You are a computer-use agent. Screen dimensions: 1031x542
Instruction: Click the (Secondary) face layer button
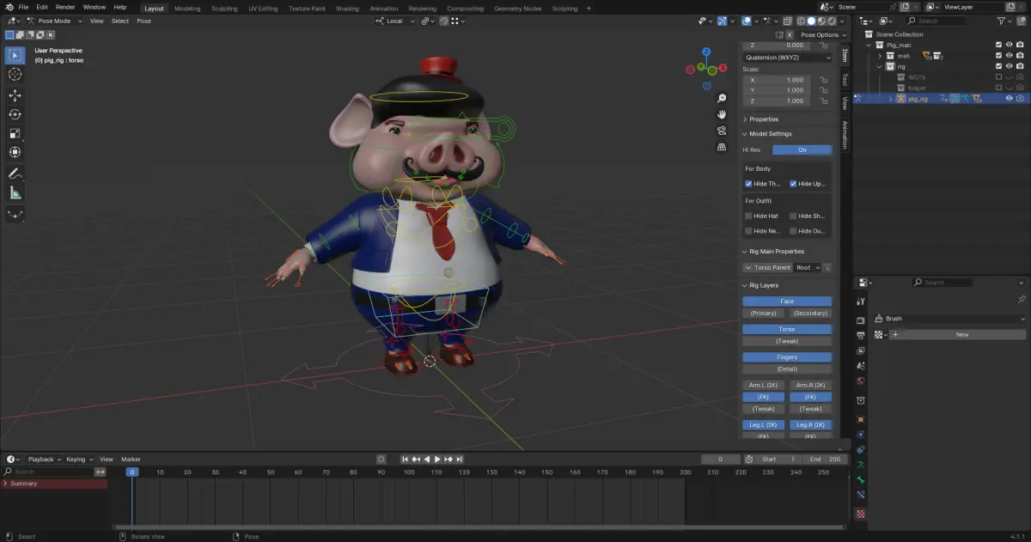pos(810,314)
